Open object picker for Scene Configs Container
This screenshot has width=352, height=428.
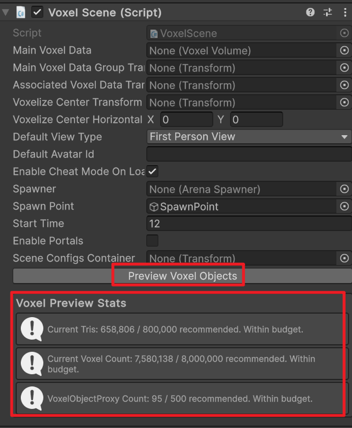[x=344, y=258]
